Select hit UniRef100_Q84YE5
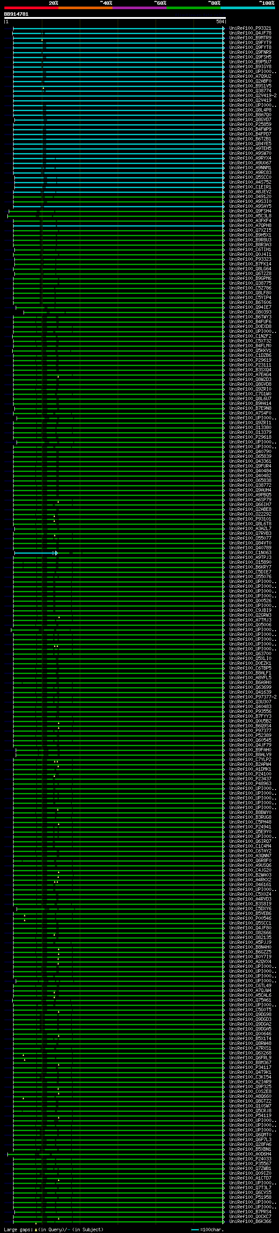Screen dimensions: 279x1233 click(250, 143)
